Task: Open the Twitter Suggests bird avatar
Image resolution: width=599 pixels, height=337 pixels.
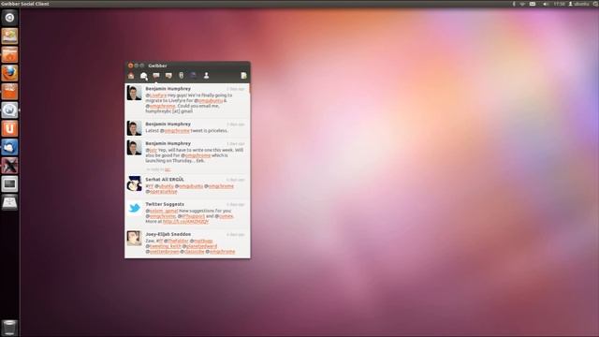Action: pyautogui.click(x=134, y=208)
